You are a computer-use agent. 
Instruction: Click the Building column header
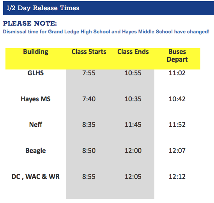(35, 52)
